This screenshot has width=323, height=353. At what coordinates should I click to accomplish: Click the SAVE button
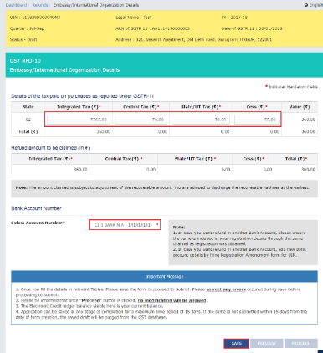click(236, 343)
